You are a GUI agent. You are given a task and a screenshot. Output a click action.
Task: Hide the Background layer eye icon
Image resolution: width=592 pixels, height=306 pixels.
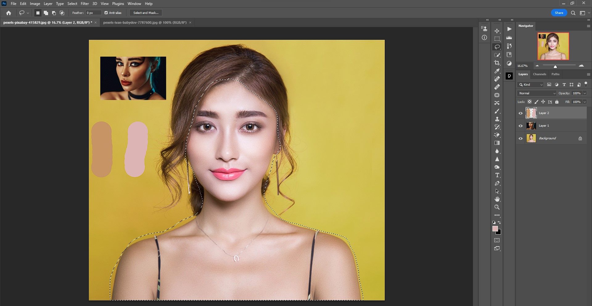520,138
